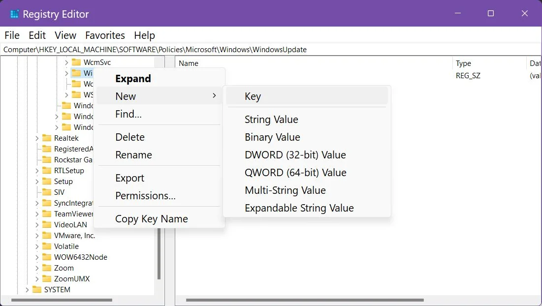Choose Delete in the context menu

coord(159,137)
